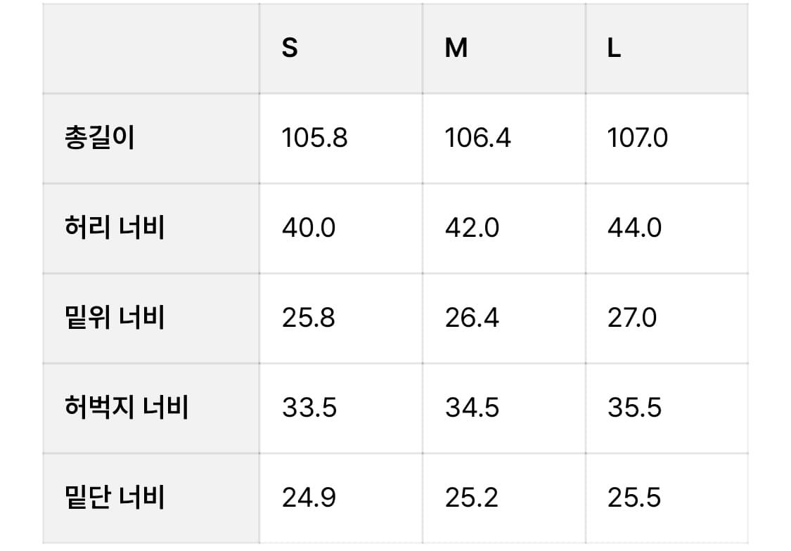Click the 허벅지 너비 row label

pos(127,408)
